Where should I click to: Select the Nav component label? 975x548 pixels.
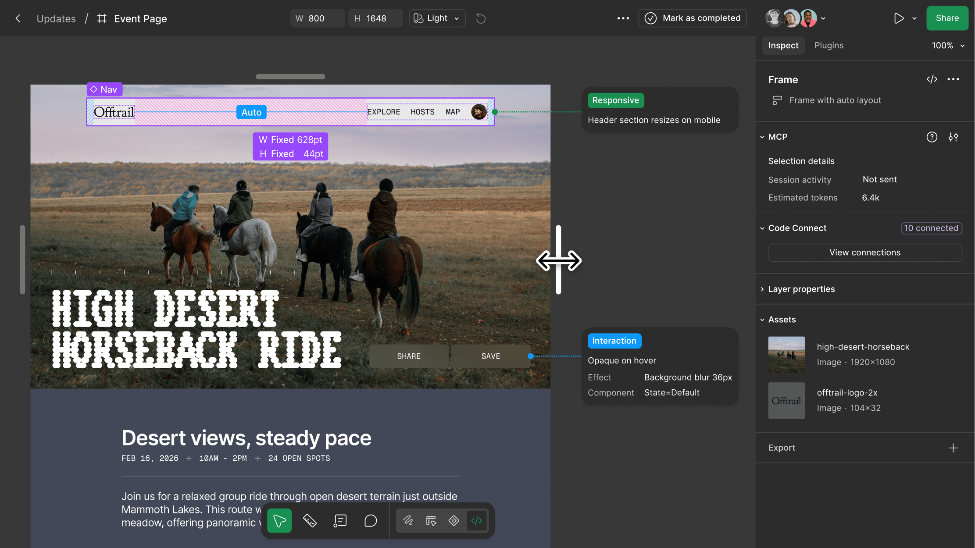(x=104, y=89)
